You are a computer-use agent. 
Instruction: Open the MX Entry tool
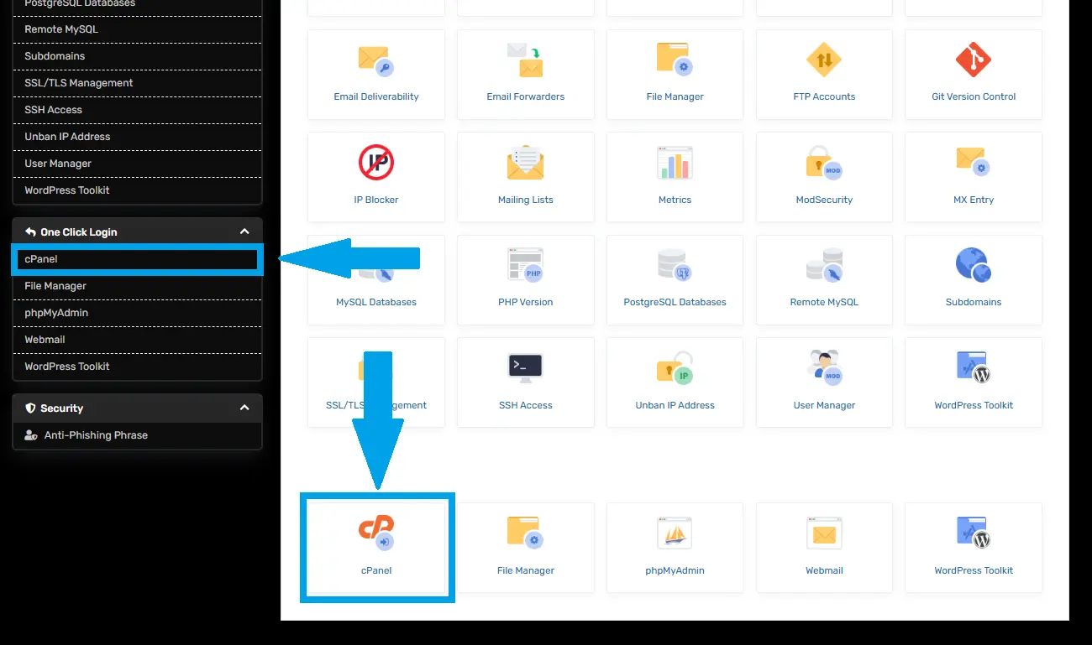(x=973, y=176)
